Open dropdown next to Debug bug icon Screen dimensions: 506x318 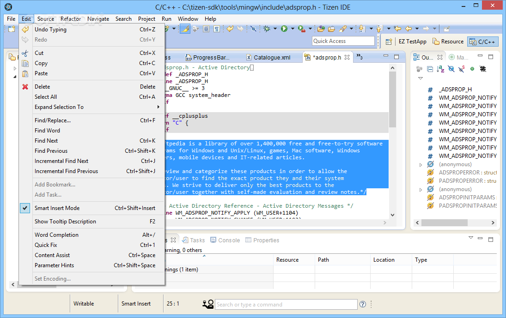(x=275, y=29)
